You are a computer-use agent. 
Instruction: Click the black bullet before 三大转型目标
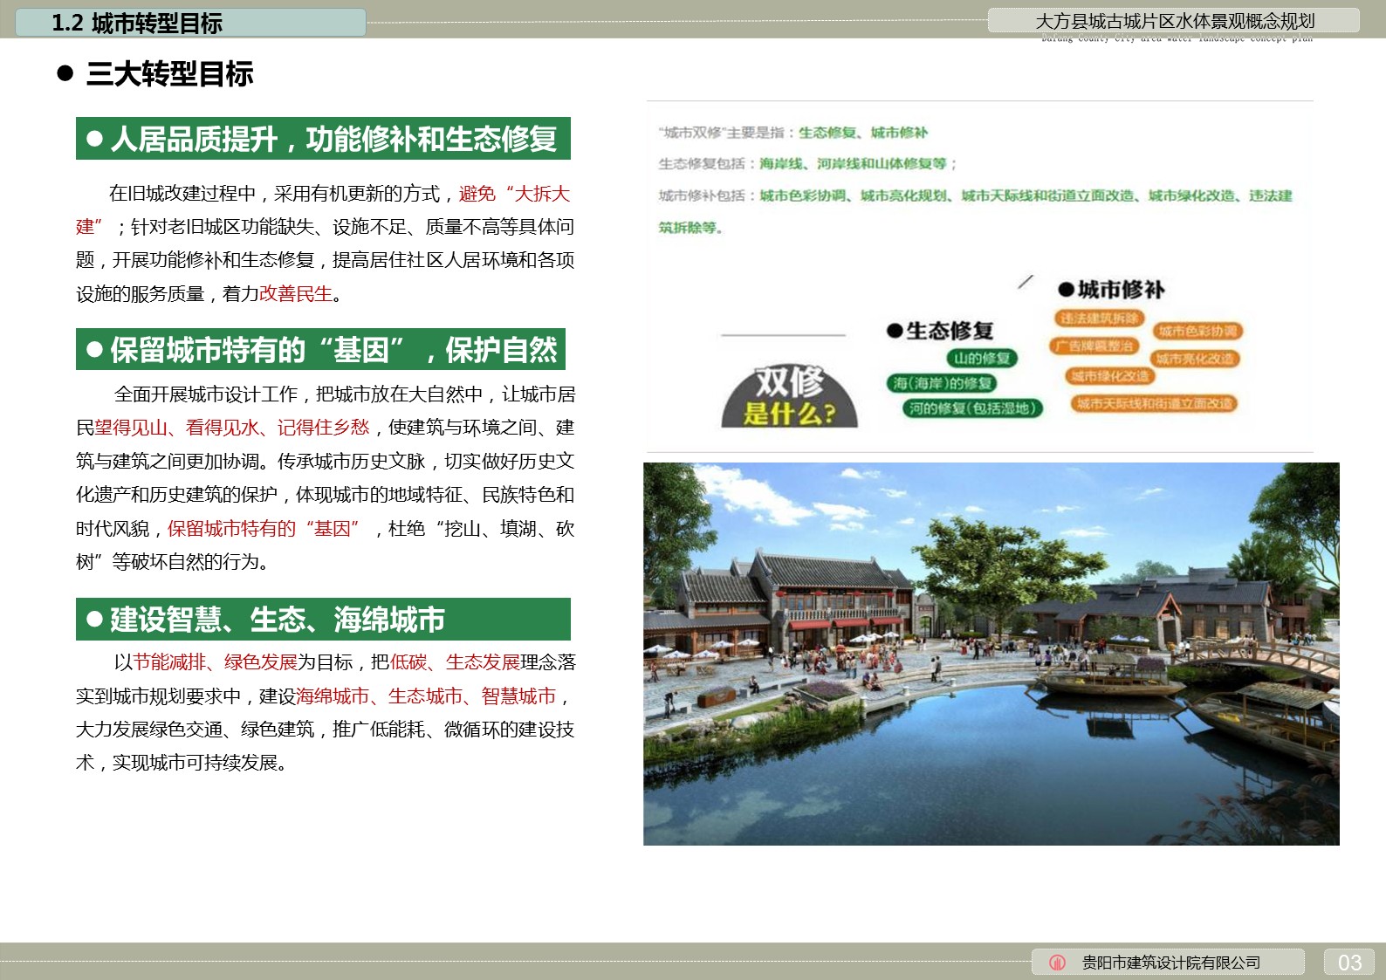tap(65, 73)
